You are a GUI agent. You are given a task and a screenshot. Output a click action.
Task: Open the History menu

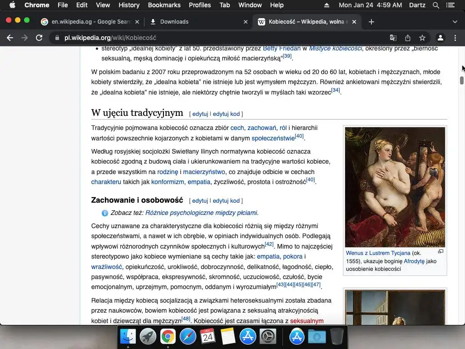(x=129, y=5)
